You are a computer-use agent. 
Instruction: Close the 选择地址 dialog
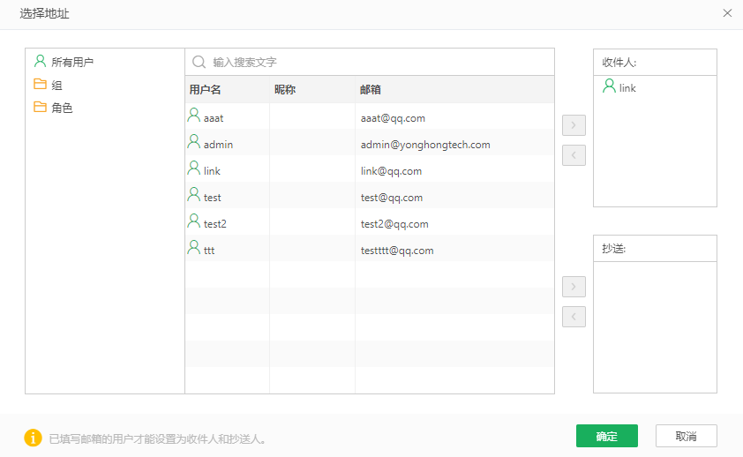tap(727, 13)
